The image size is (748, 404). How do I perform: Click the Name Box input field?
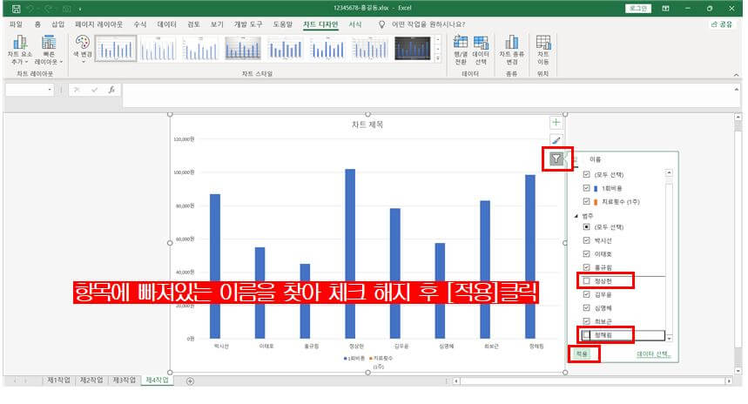[26, 90]
